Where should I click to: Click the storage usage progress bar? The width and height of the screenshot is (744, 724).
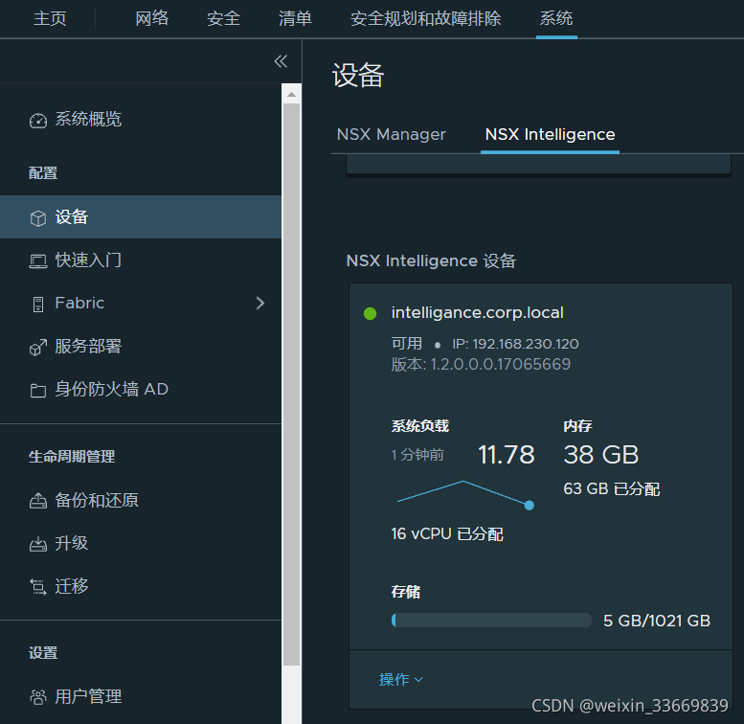491,621
